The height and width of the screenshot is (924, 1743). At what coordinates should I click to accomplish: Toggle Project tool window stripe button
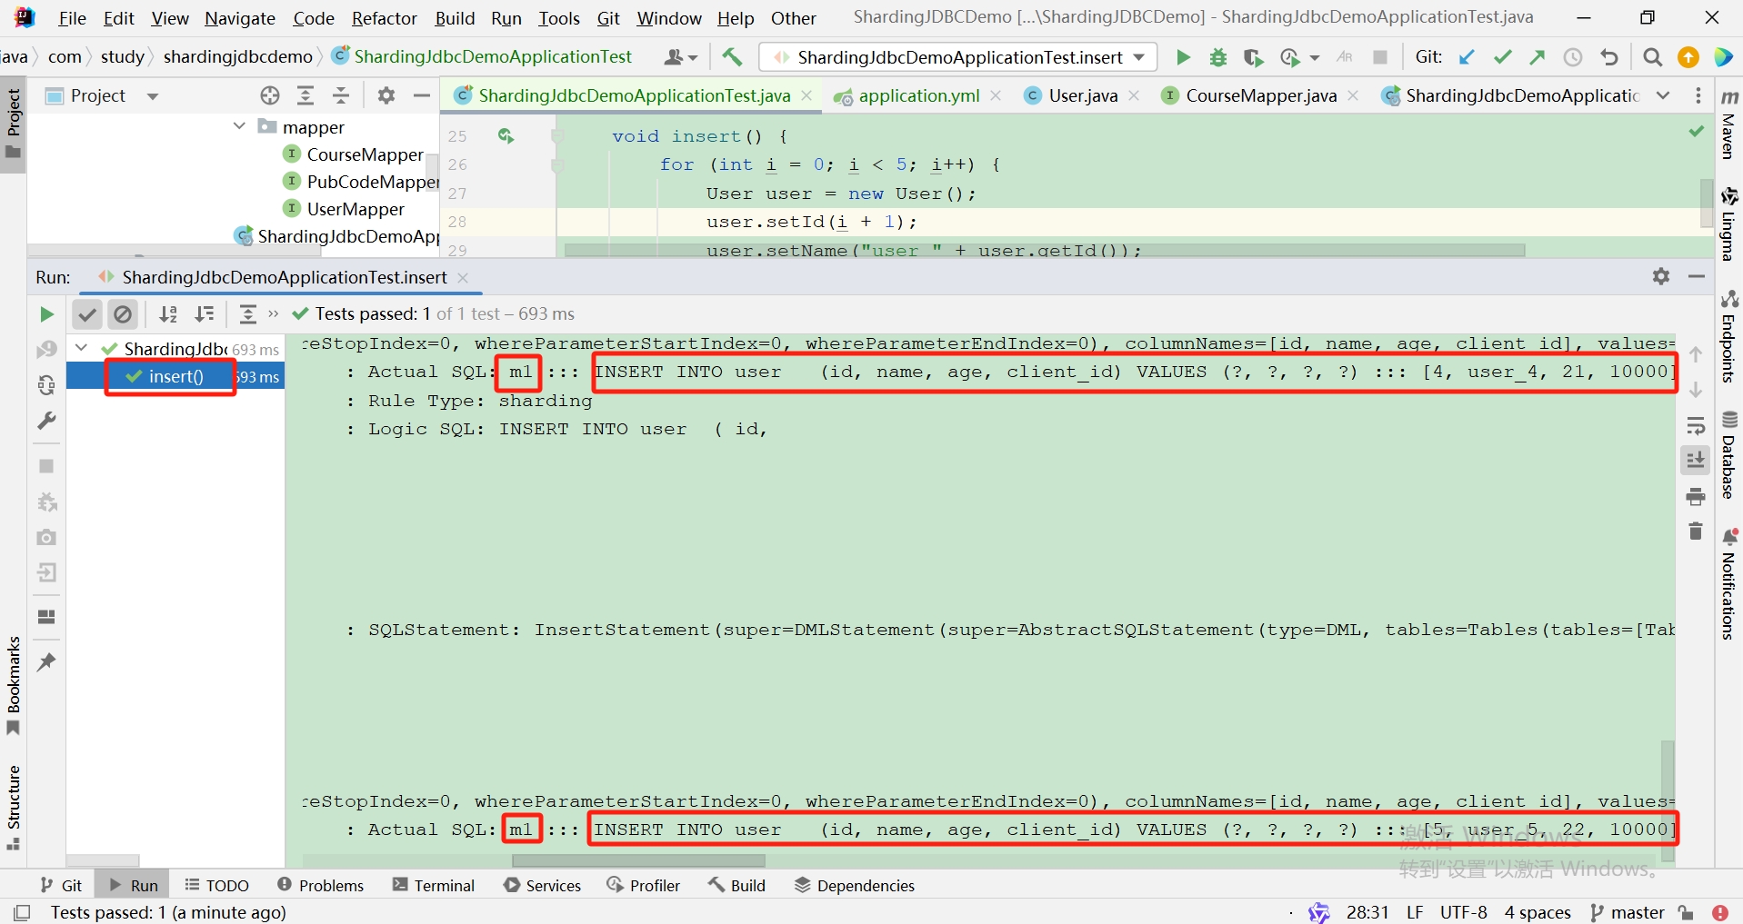(x=14, y=123)
